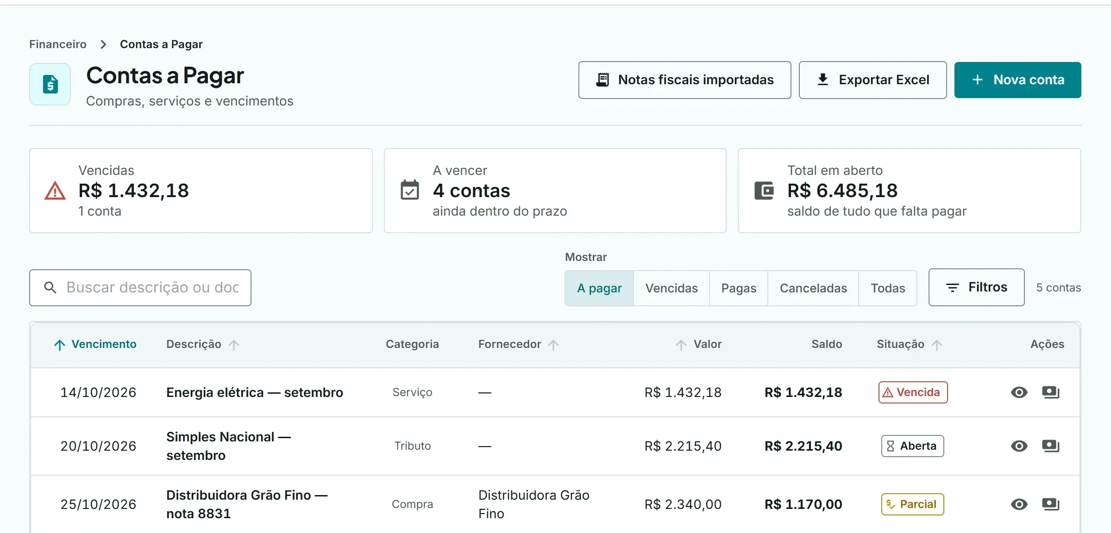Screen dimensions: 1111x533
Task: Create a Nova conta
Action: 1017,80
